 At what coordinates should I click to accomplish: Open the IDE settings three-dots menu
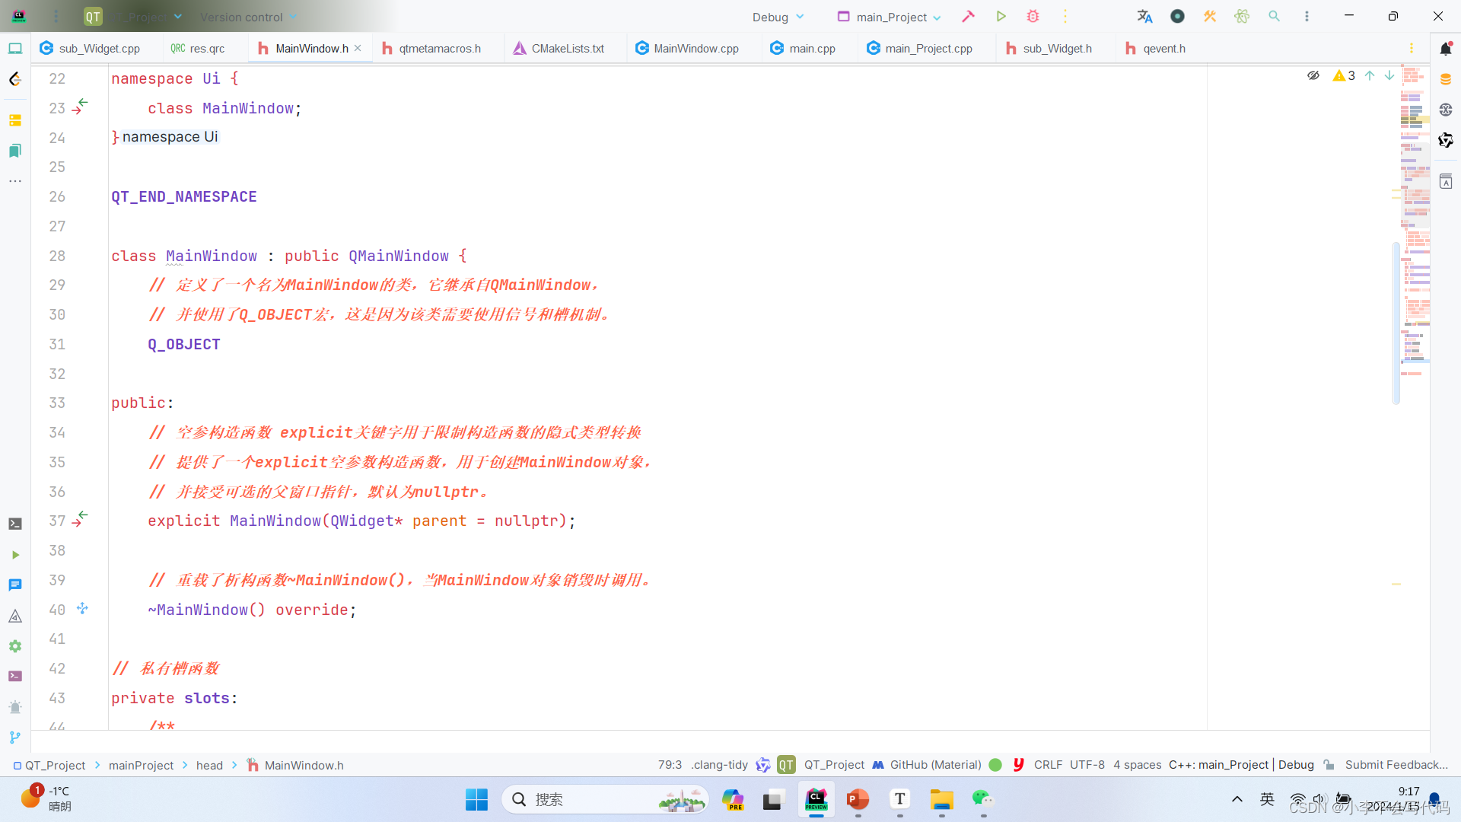click(x=1307, y=16)
